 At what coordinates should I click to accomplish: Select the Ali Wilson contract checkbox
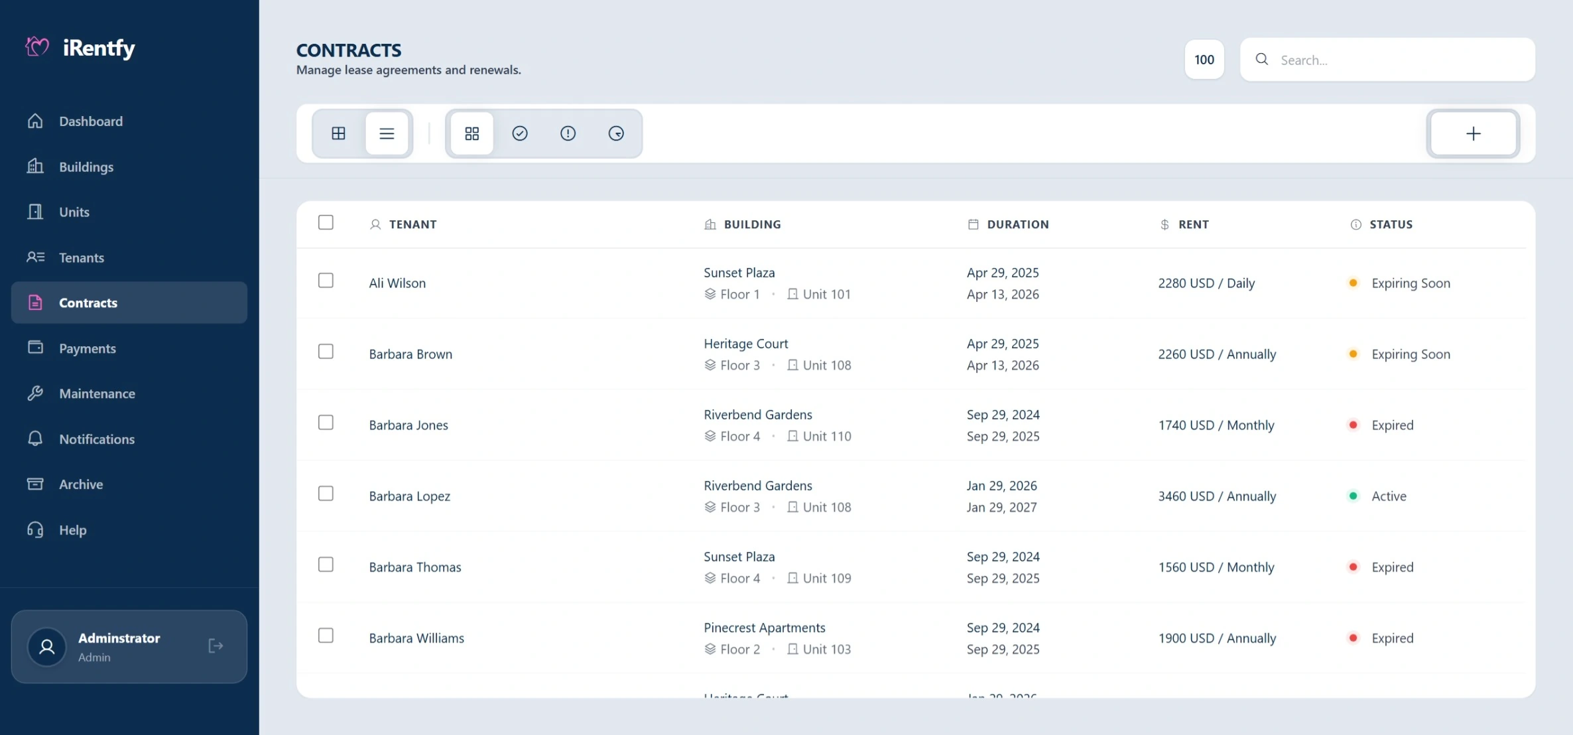coord(326,281)
